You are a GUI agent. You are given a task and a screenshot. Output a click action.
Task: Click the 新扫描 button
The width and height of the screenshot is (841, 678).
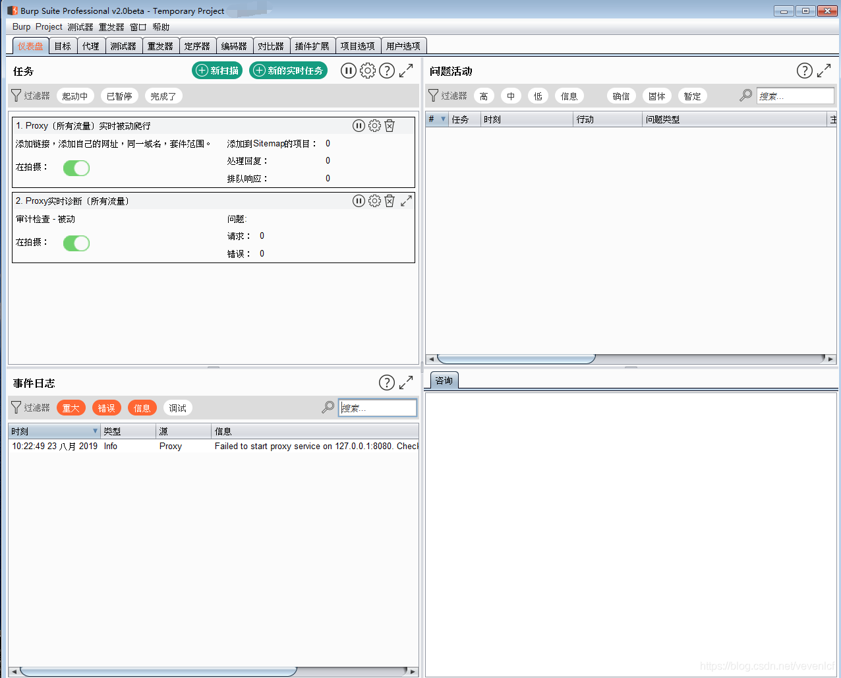pos(217,71)
